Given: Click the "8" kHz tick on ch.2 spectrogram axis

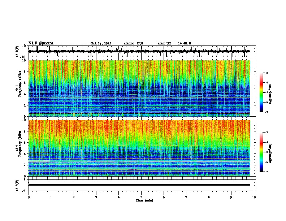Looking at the screenshot, I should pos(25,131).
